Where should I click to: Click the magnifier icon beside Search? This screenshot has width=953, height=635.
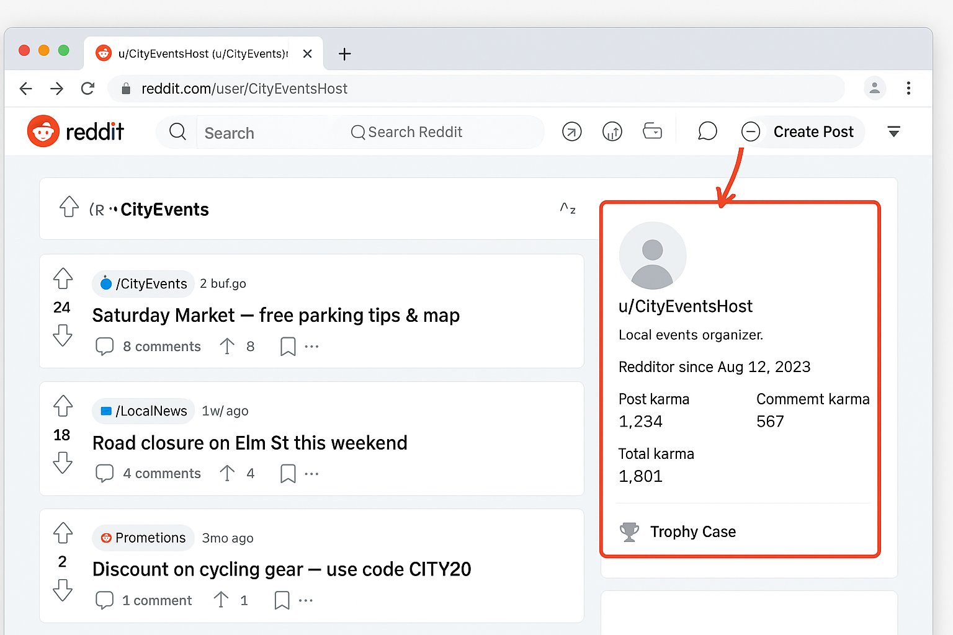click(177, 131)
